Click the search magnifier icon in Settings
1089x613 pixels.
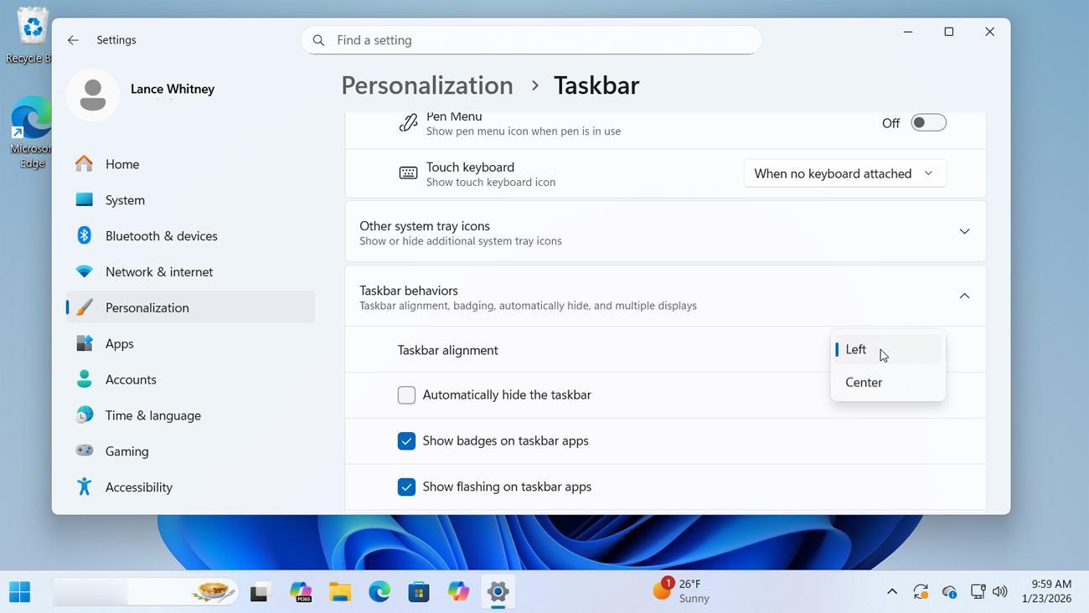[318, 40]
